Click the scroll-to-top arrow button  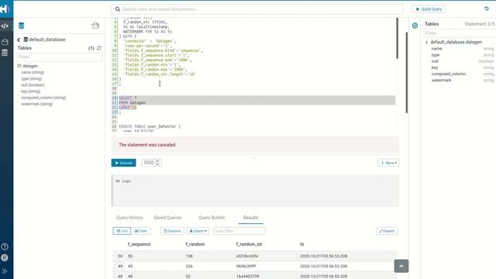coord(401,266)
